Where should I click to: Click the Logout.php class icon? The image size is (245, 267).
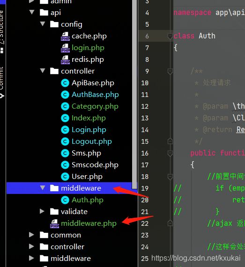65,141
